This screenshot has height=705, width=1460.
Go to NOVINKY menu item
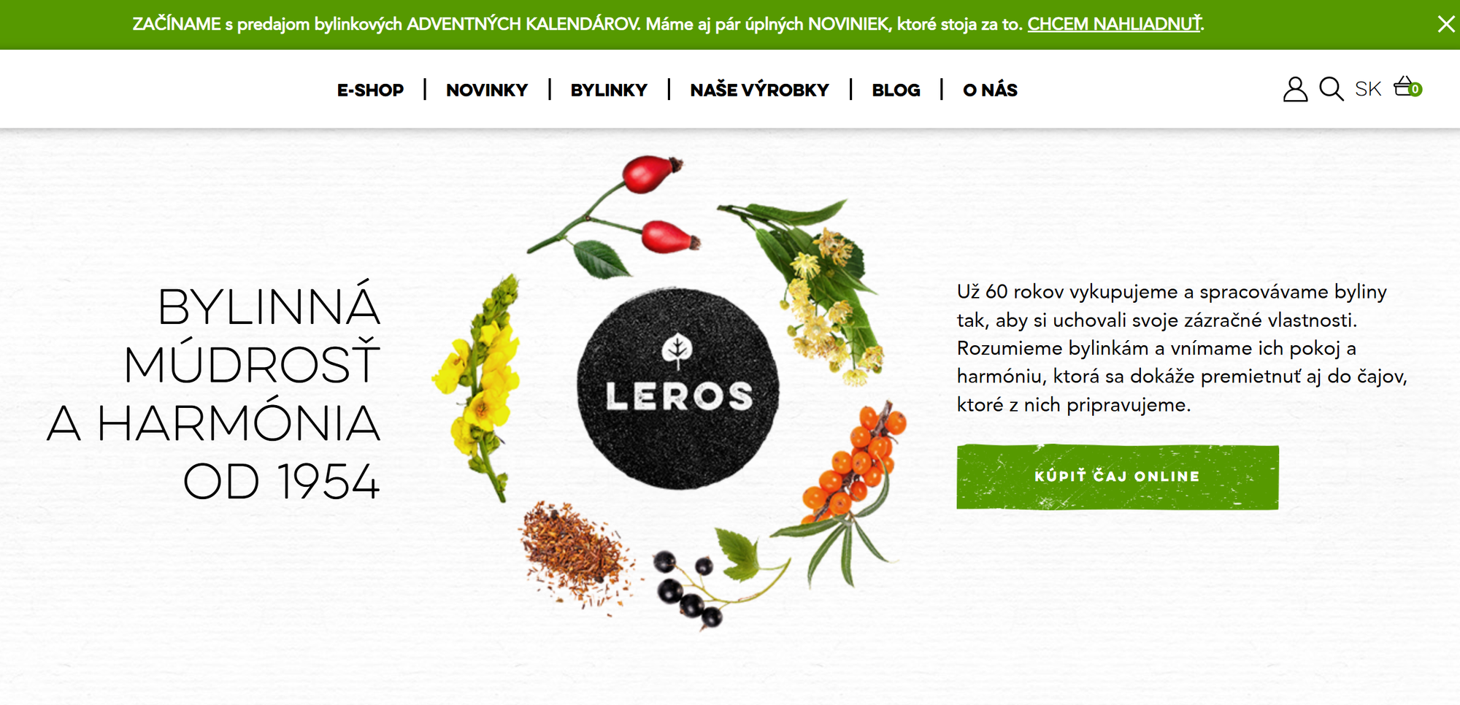(487, 90)
